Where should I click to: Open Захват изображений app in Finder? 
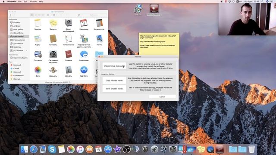tap(68, 25)
